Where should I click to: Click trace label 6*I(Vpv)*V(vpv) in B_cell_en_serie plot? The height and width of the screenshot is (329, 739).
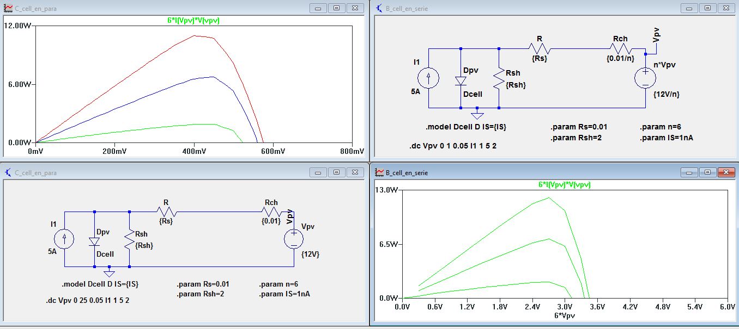coord(565,185)
